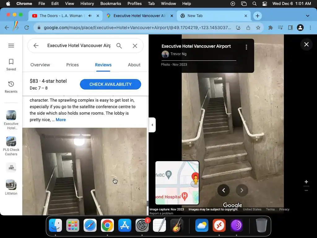The image size is (317, 238).
Task: Click the magnifier search icon in Maps
Action: [119, 46]
